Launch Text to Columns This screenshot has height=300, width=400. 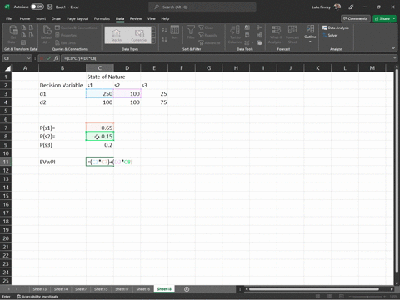point(235,34)
